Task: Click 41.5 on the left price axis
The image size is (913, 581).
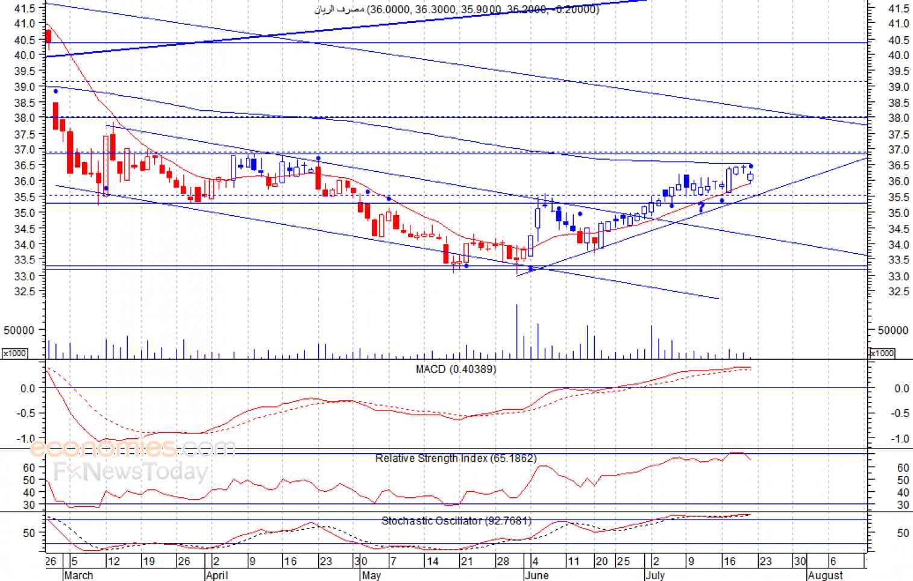Action: click(x=25, y=8)
